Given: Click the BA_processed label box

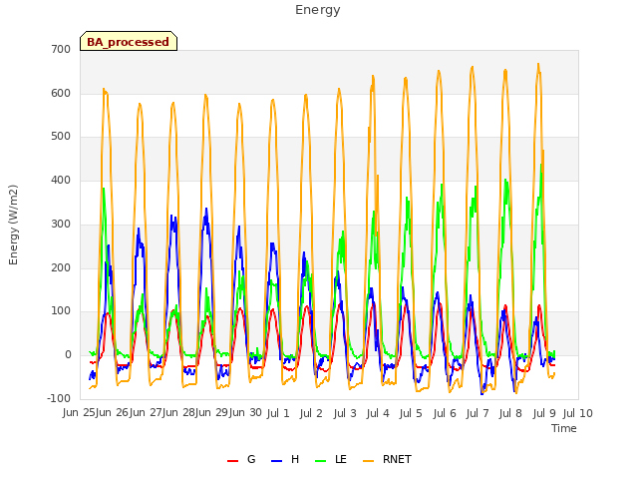Looking at the screenshot, I should 129,41.
